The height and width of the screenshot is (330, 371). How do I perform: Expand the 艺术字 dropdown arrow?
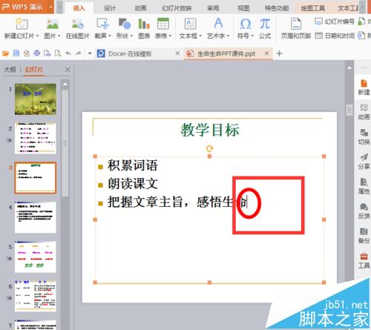point(228,36)
